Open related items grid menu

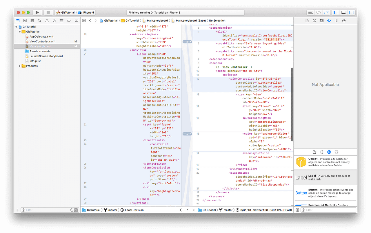(84, 21)
